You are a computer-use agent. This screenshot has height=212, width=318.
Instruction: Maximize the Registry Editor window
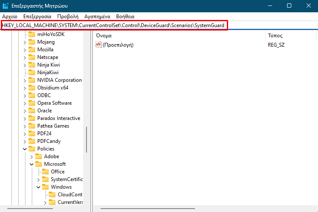point(289,6)
